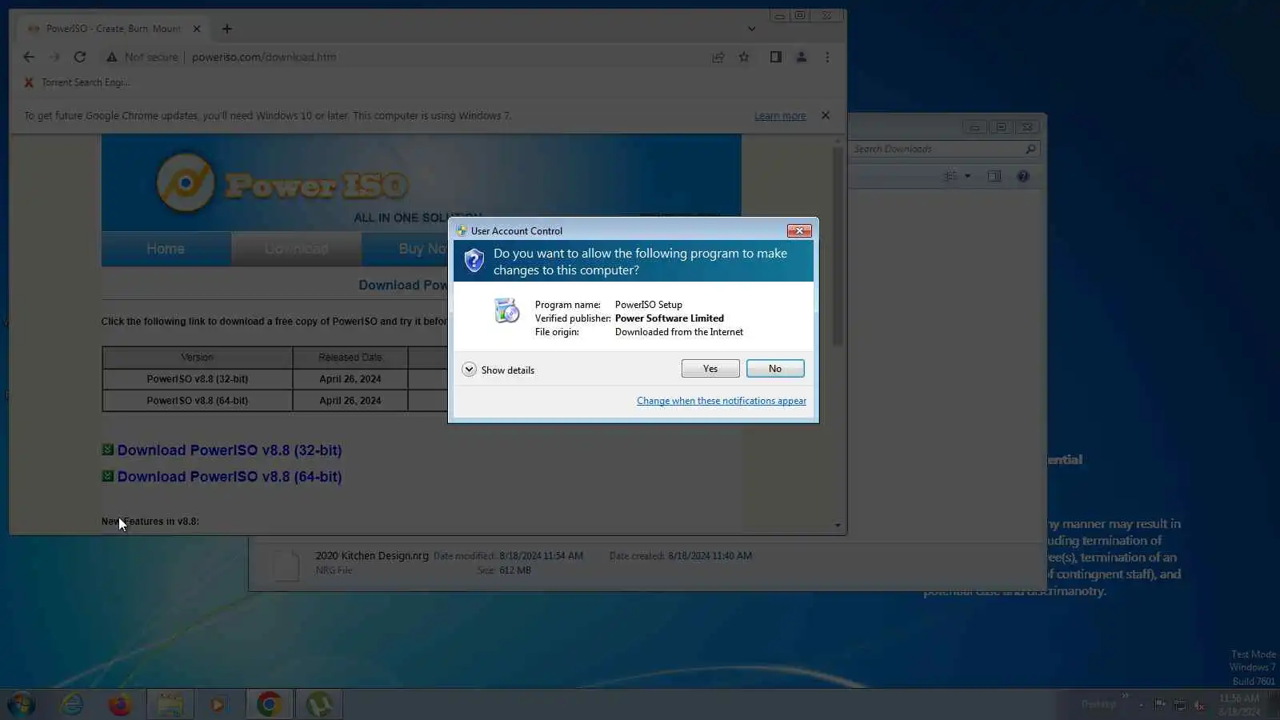The image size is (1280, 720).
Task: Click the UAC shield question icon
Action: click(x=474, y=260)
